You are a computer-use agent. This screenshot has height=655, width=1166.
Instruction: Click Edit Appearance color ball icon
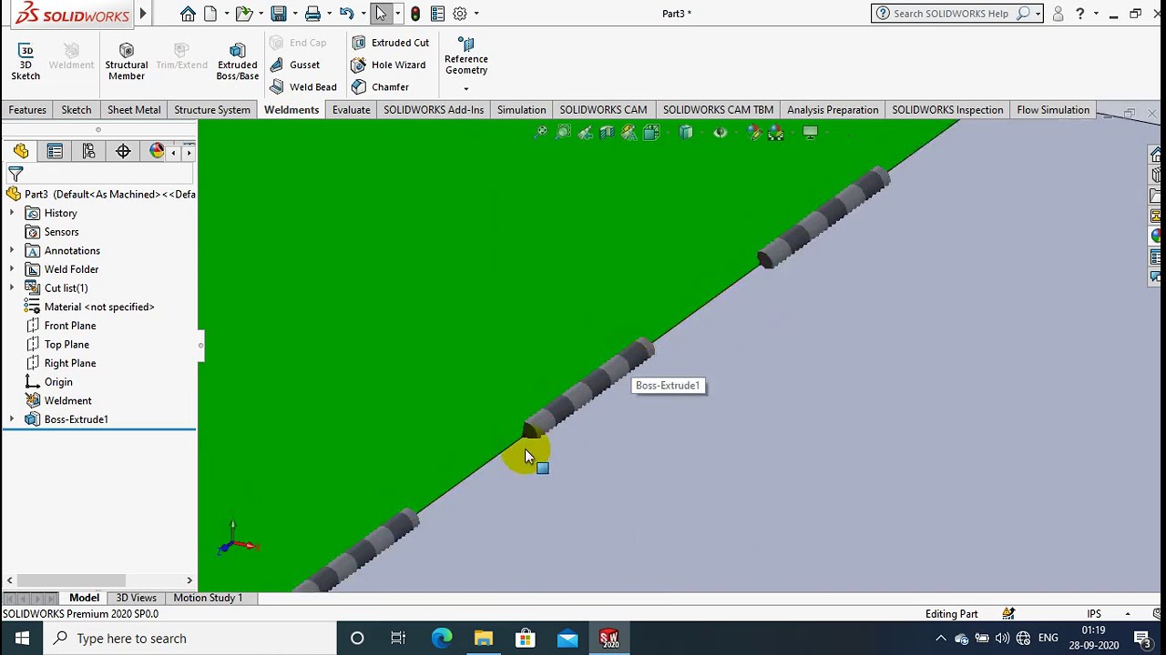pos(753,133)
